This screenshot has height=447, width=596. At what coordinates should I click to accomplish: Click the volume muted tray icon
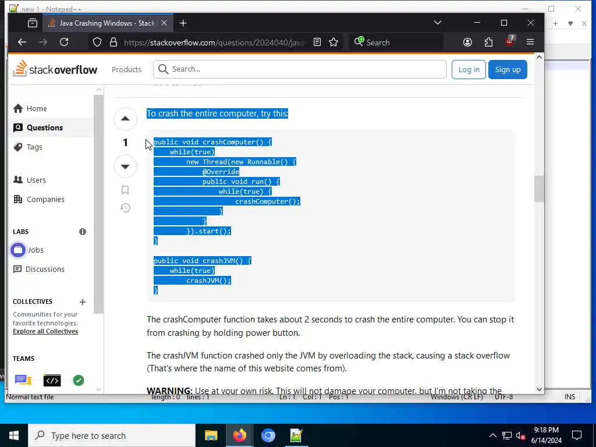520,435
